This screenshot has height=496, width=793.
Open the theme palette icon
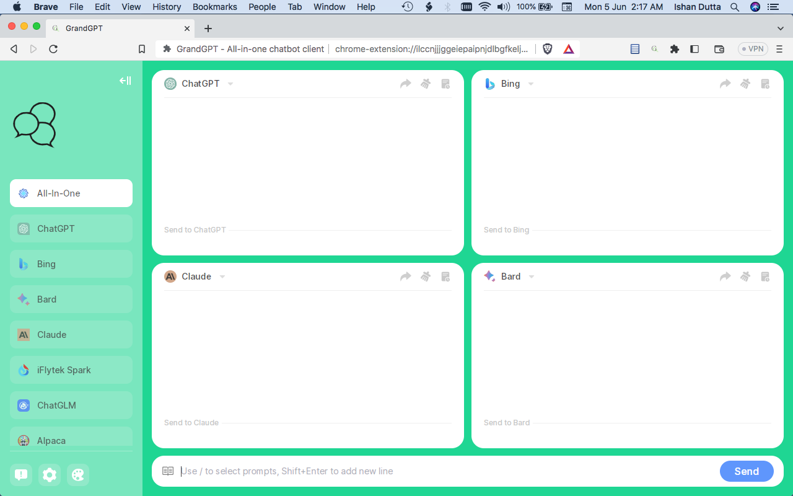tap(78, 475)
